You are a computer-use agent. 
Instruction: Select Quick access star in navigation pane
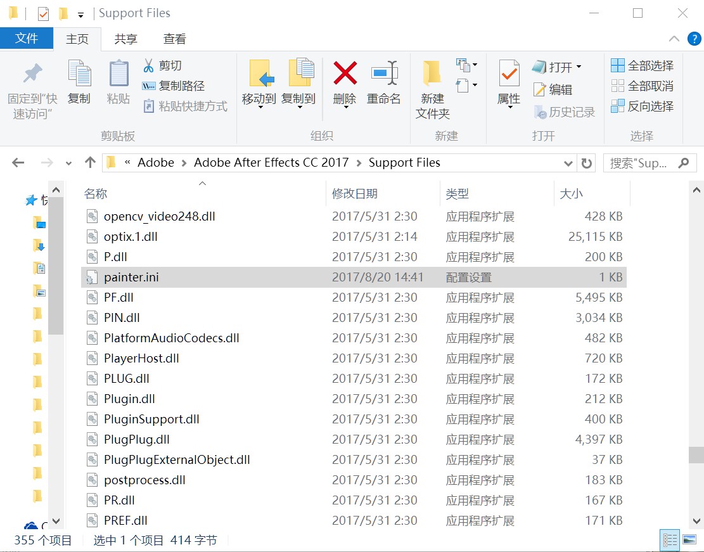pyautogui.click(x=32, y=200)
